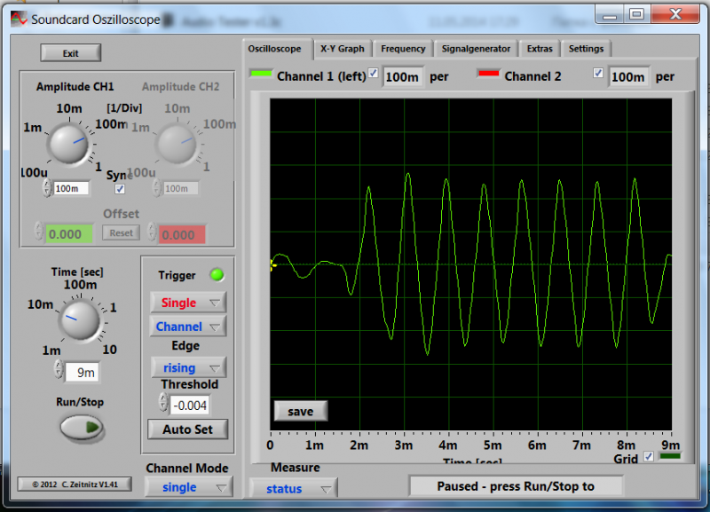Click the Channel 2 100m per-division field

point(628,76)
